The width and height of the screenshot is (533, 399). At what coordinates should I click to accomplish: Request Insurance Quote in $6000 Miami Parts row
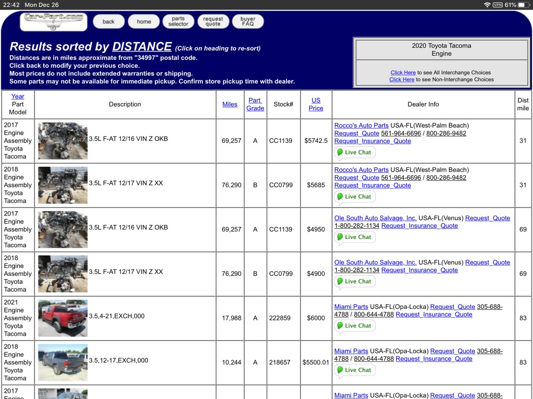[x=434, y=315]
